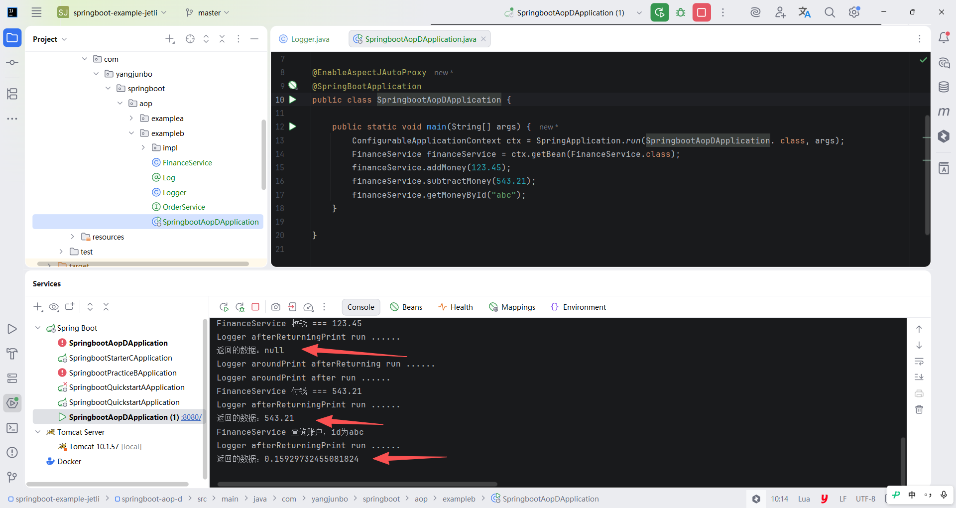Open the AI assistant spiral icon in title bar
This screenshot has height=508, width=956.
pyautogui.click(x=755, y=12)
